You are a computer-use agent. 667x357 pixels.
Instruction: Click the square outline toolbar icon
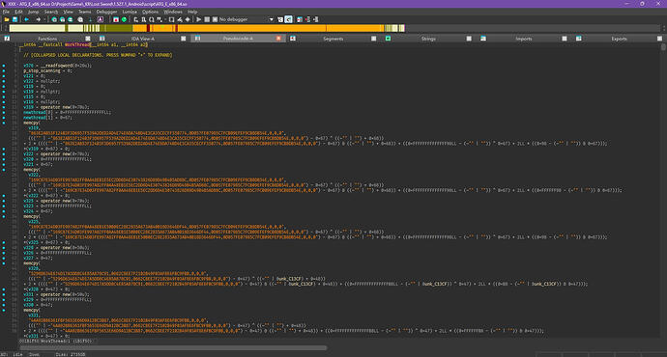(171, 19)
